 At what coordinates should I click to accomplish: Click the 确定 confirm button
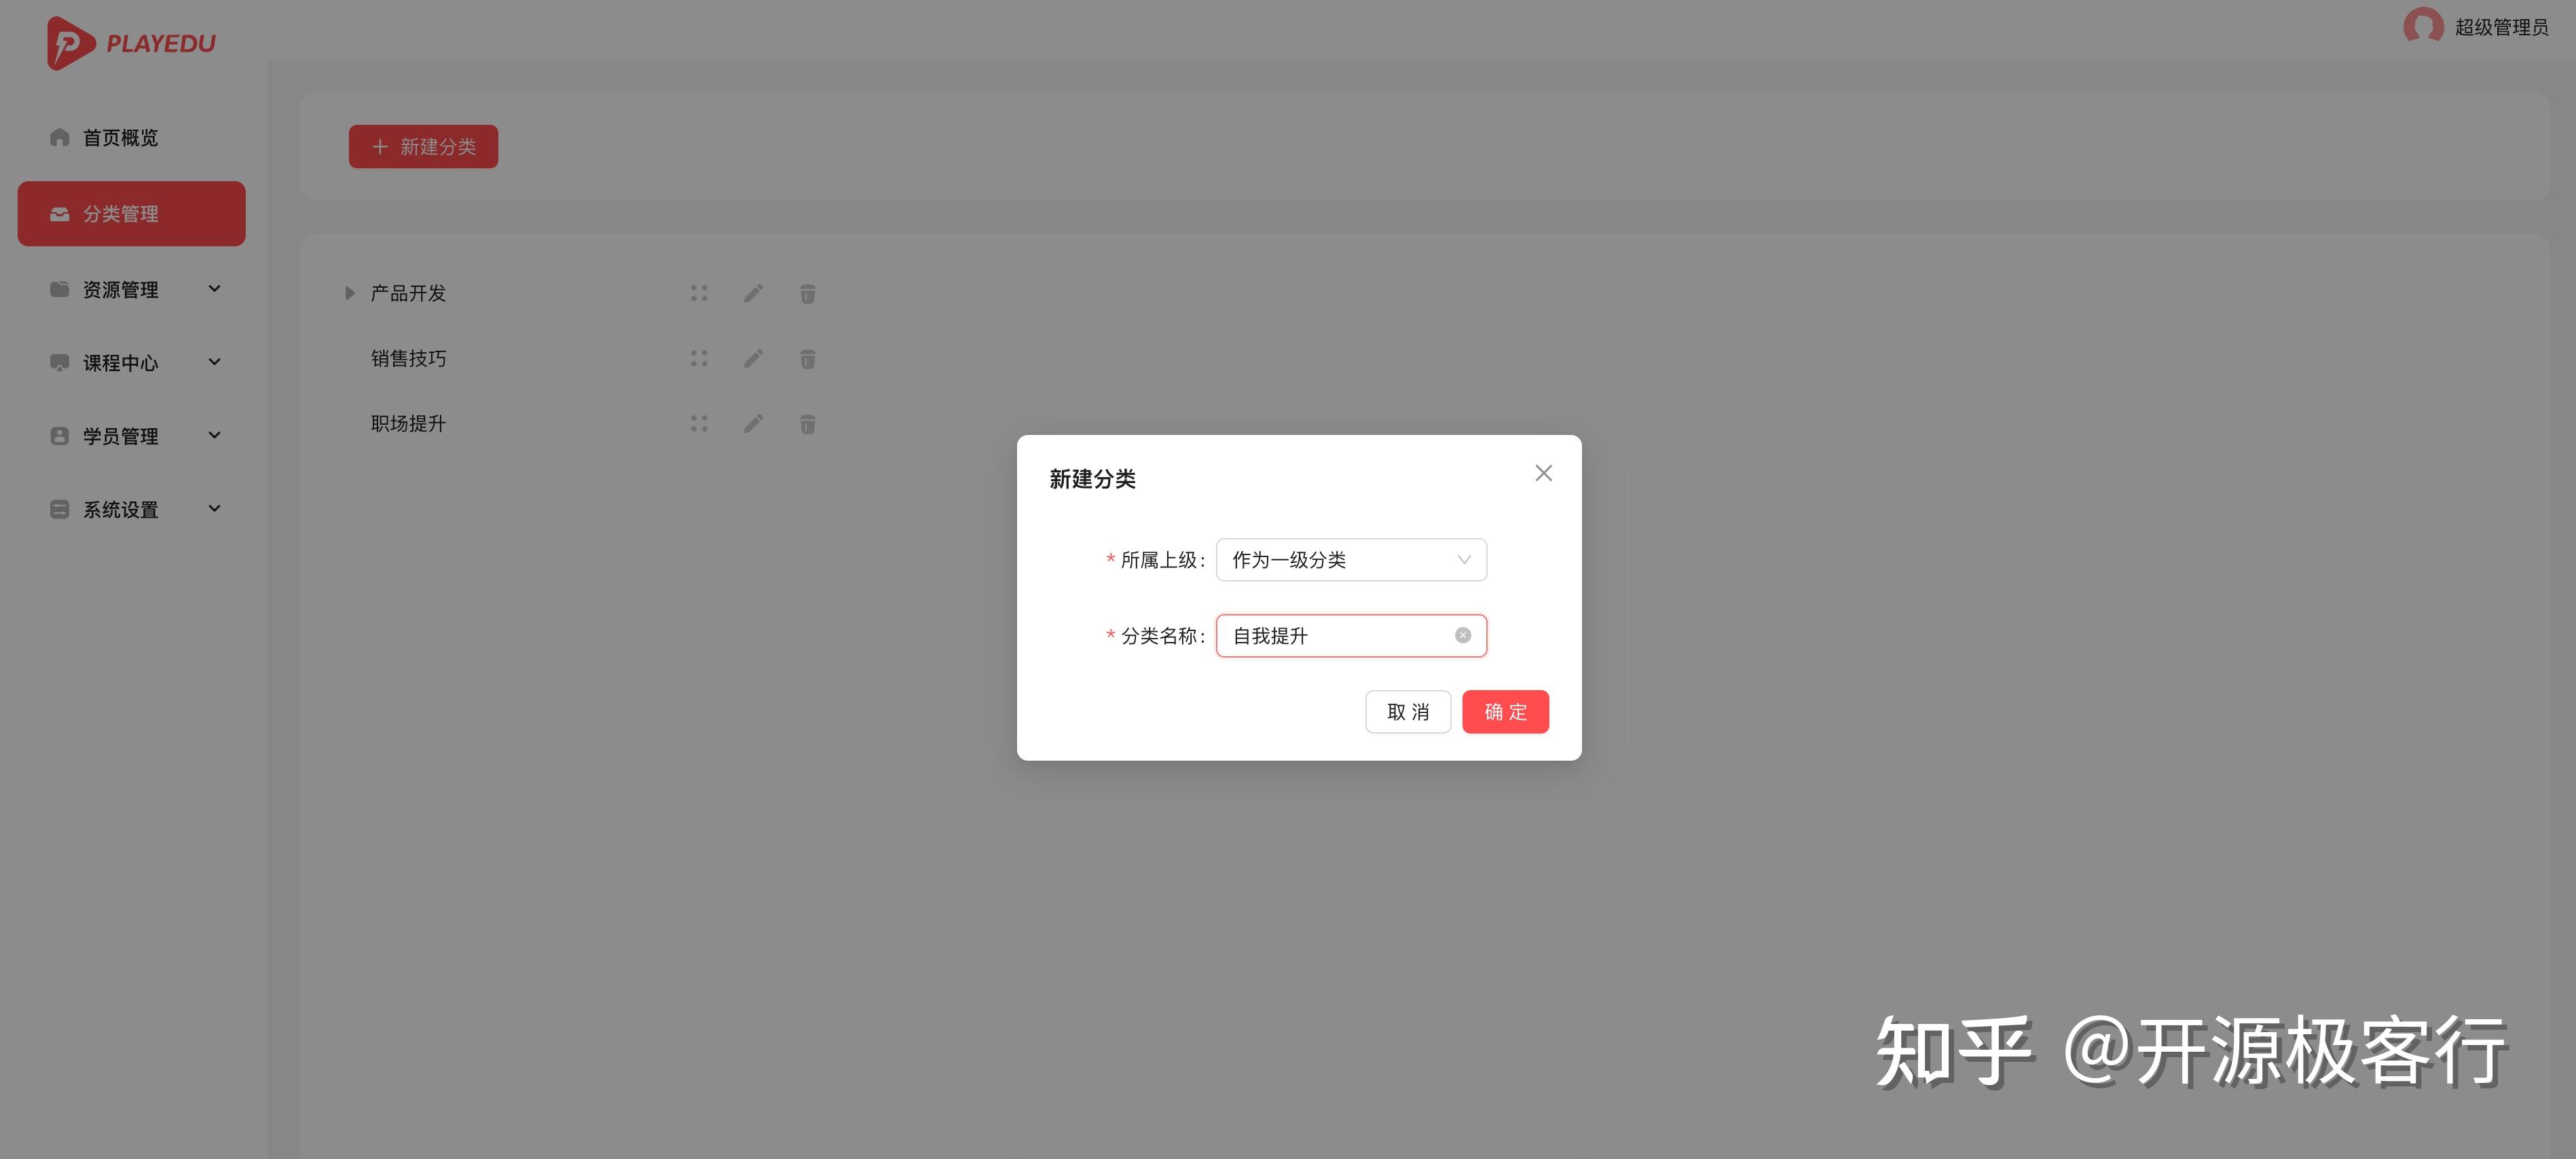click(x=1505, y=711)
